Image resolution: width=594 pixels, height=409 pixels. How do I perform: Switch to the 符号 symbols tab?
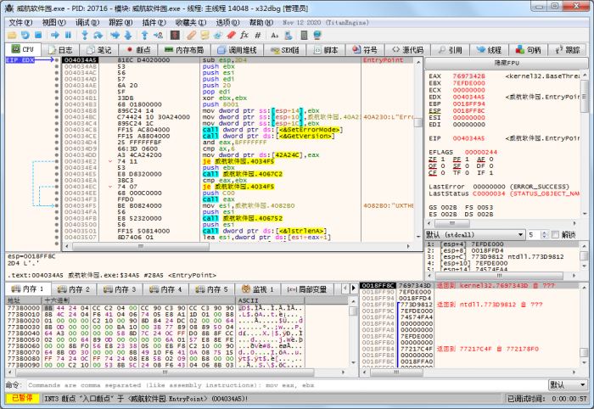tap(364, 50)
